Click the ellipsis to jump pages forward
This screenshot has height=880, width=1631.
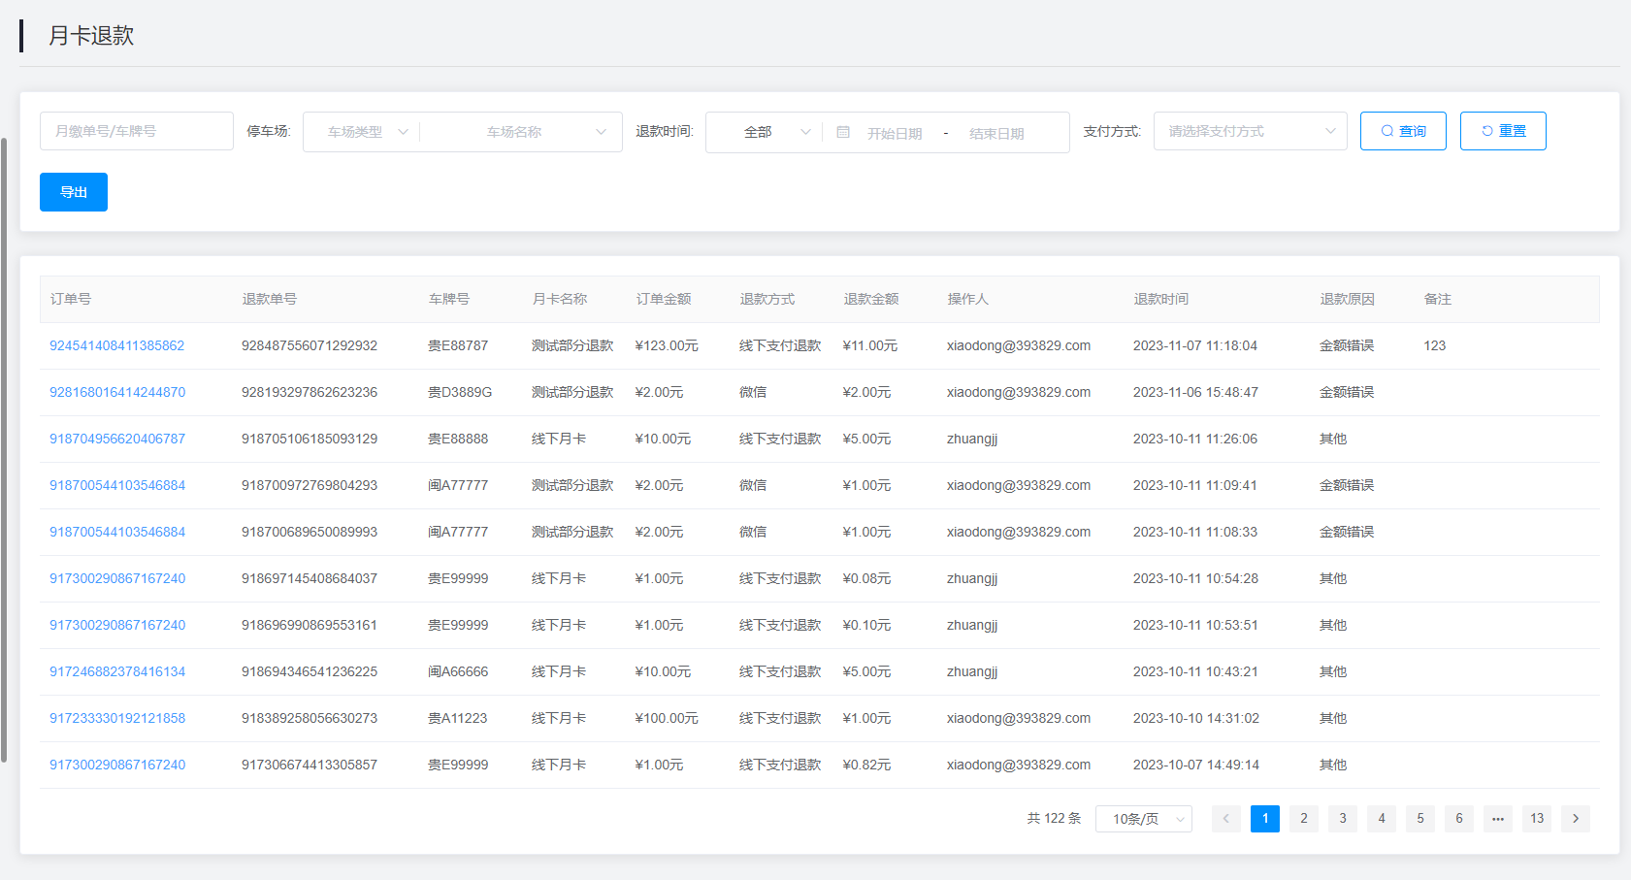[x=1497, y=819]
